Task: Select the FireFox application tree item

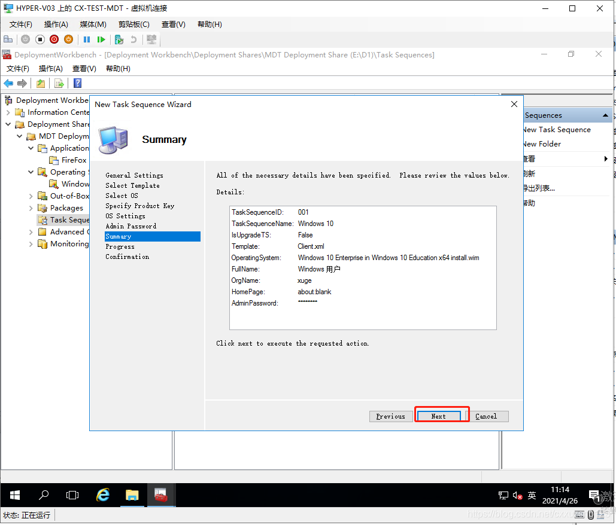Action: pos(68,160)
